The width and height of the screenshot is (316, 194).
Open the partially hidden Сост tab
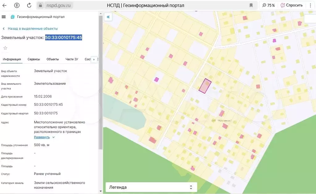tap(88, 59)
